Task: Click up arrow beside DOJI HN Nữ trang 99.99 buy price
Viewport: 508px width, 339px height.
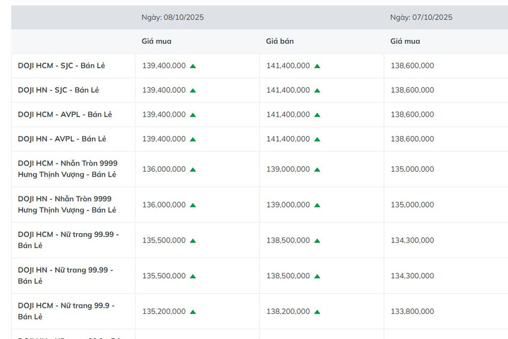Action: point(193,276)
